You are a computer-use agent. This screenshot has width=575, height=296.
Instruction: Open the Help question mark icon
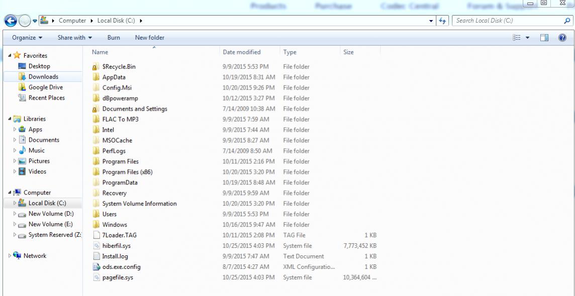pyautogui.click(x=562, y=38)
